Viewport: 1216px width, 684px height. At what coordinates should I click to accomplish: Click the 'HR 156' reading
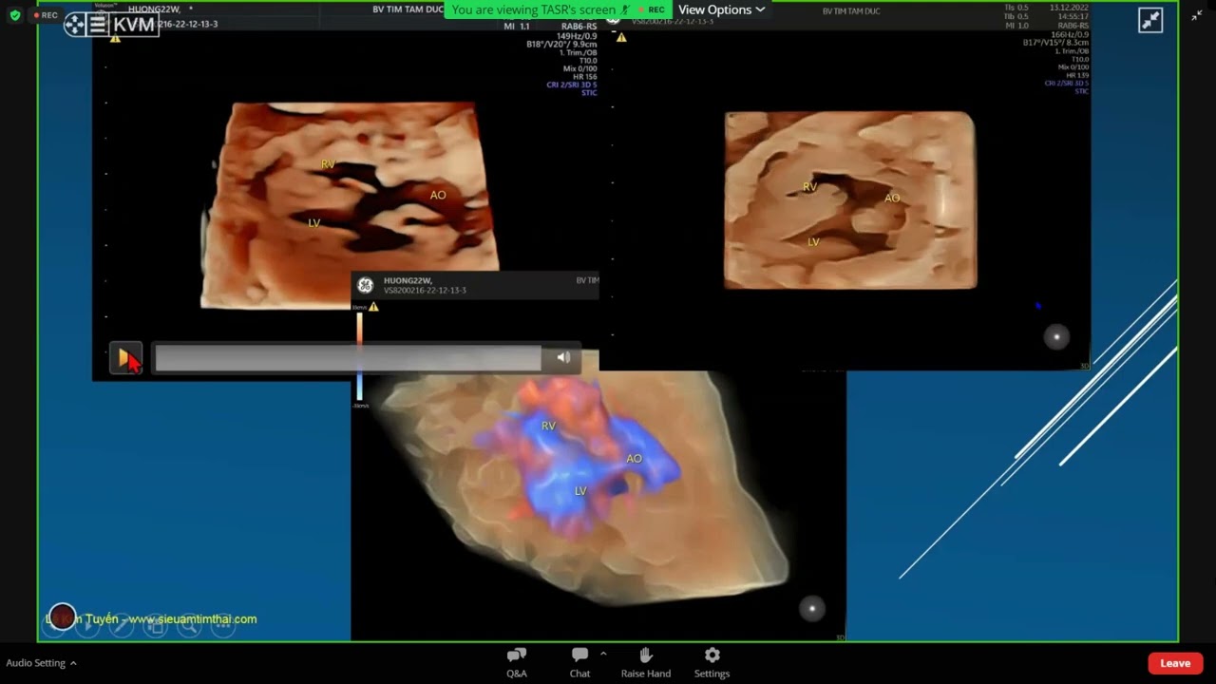pyautogui.click(x=583, y=77)
